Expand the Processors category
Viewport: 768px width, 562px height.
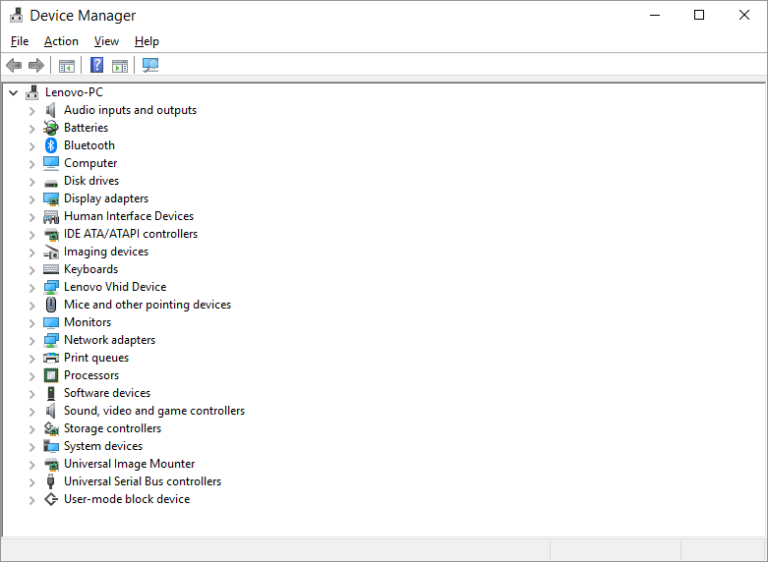coord(31,376)
